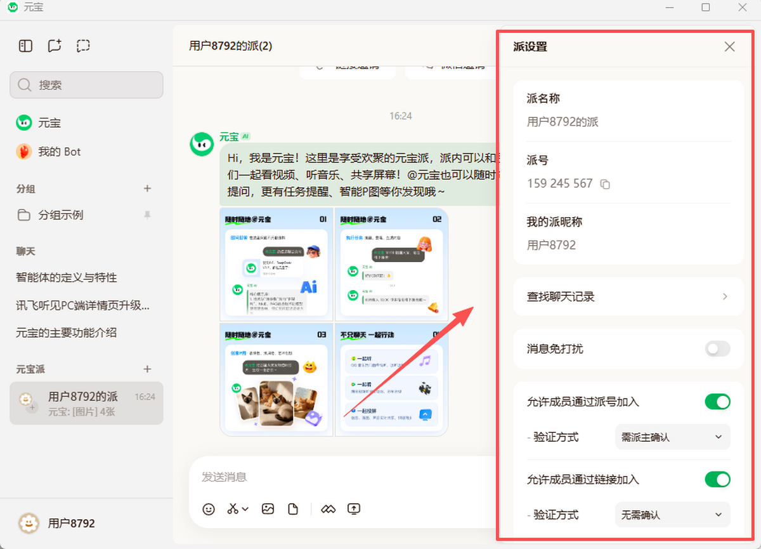Open the emoji picker in message toolbar
Screen dimensions: 761x549
click(209, 509)
